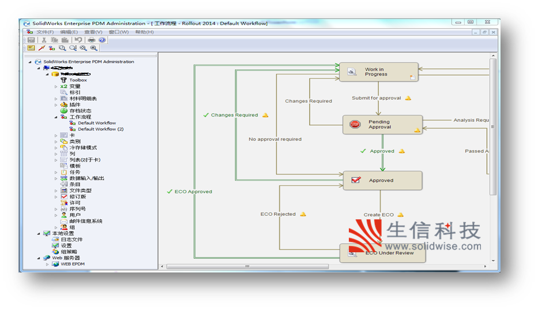The width and height of the screenshot is (538, 310).
Task: Click the bell icon next to Create ECO
Action: [400, 215]
